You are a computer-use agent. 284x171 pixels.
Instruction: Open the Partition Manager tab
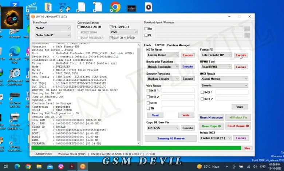tap(178, 45)
